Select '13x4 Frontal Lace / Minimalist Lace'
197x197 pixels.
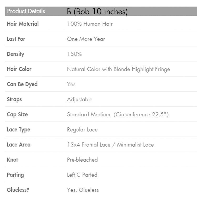[x=110, y=144]
